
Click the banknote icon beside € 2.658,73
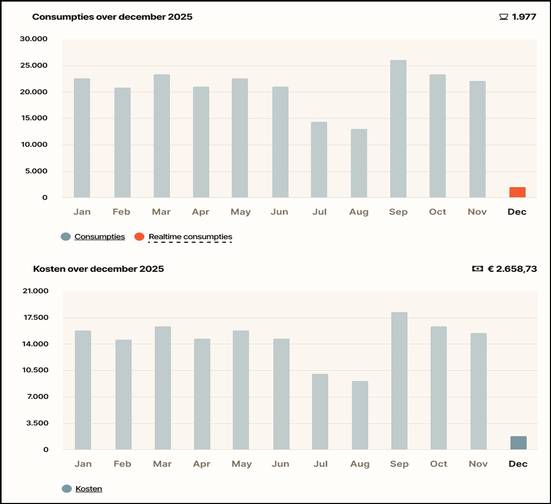477,269
